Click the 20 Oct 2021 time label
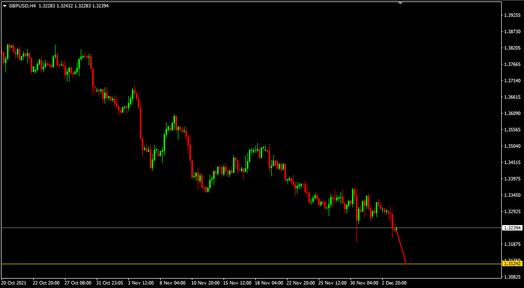The height and width of the screenshot is (288, 524). pos(14,283)
